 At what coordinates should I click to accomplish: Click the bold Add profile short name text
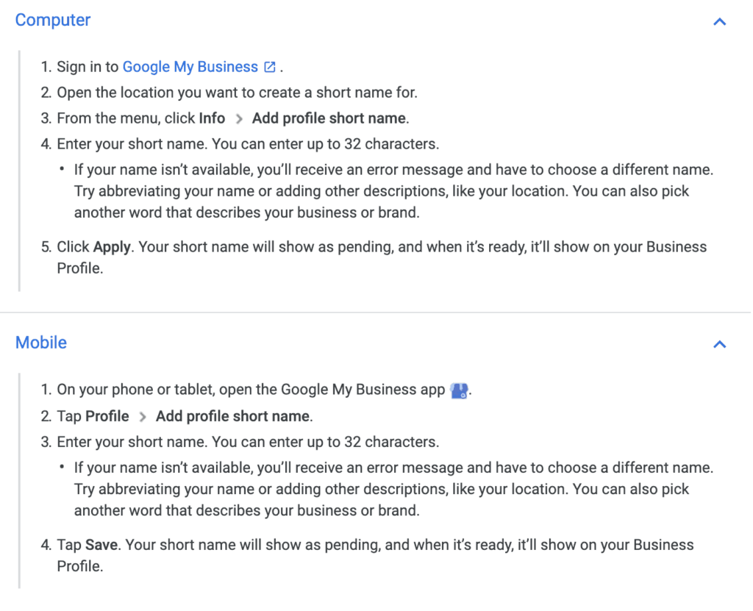[329, 118]
